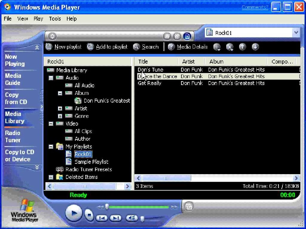Viewport: 306px width, 229px height.
Task: Skip to the previous track button
Action: tap(102, 218)
